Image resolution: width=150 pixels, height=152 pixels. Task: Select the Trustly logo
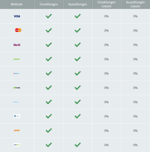point(17,88)
